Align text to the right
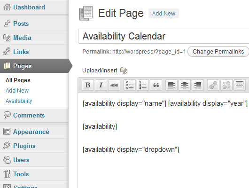Viewport: 249px width, 188px height. (x=198, y=85)
